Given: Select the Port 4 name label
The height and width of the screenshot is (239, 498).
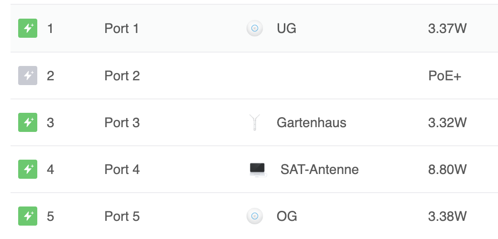Looking at the screenshot, I should (122, 169).
